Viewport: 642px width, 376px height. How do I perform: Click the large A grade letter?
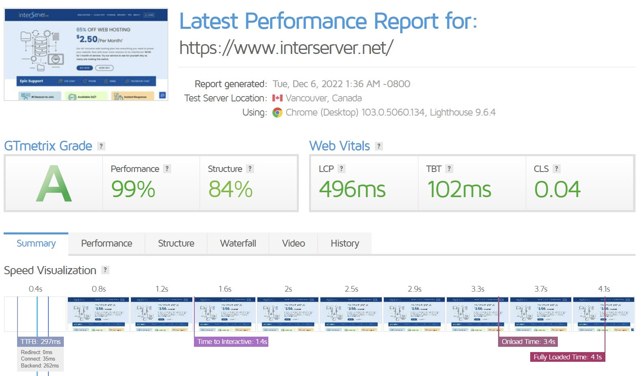tap(54, 183)
